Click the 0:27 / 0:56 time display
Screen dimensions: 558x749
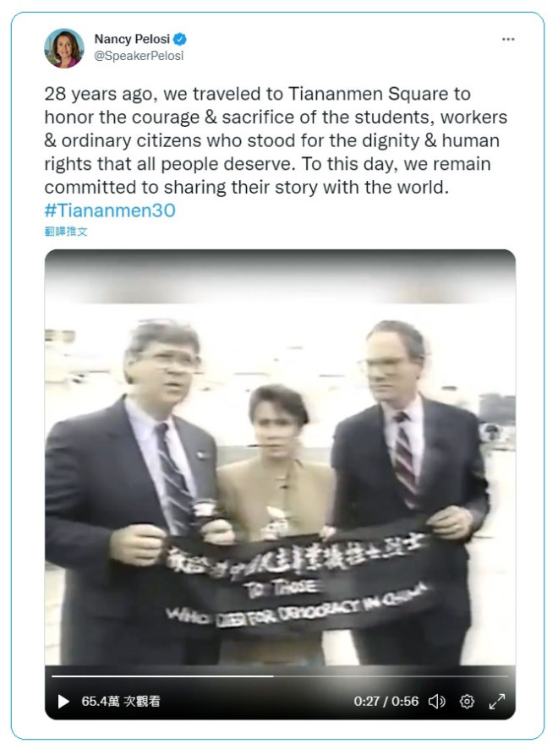point(386,701)
